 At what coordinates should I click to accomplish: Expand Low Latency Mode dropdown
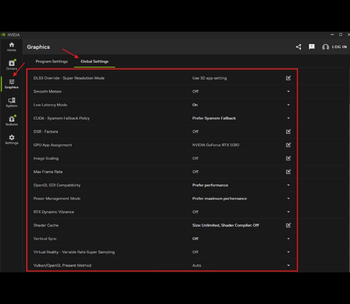(288, 105)
